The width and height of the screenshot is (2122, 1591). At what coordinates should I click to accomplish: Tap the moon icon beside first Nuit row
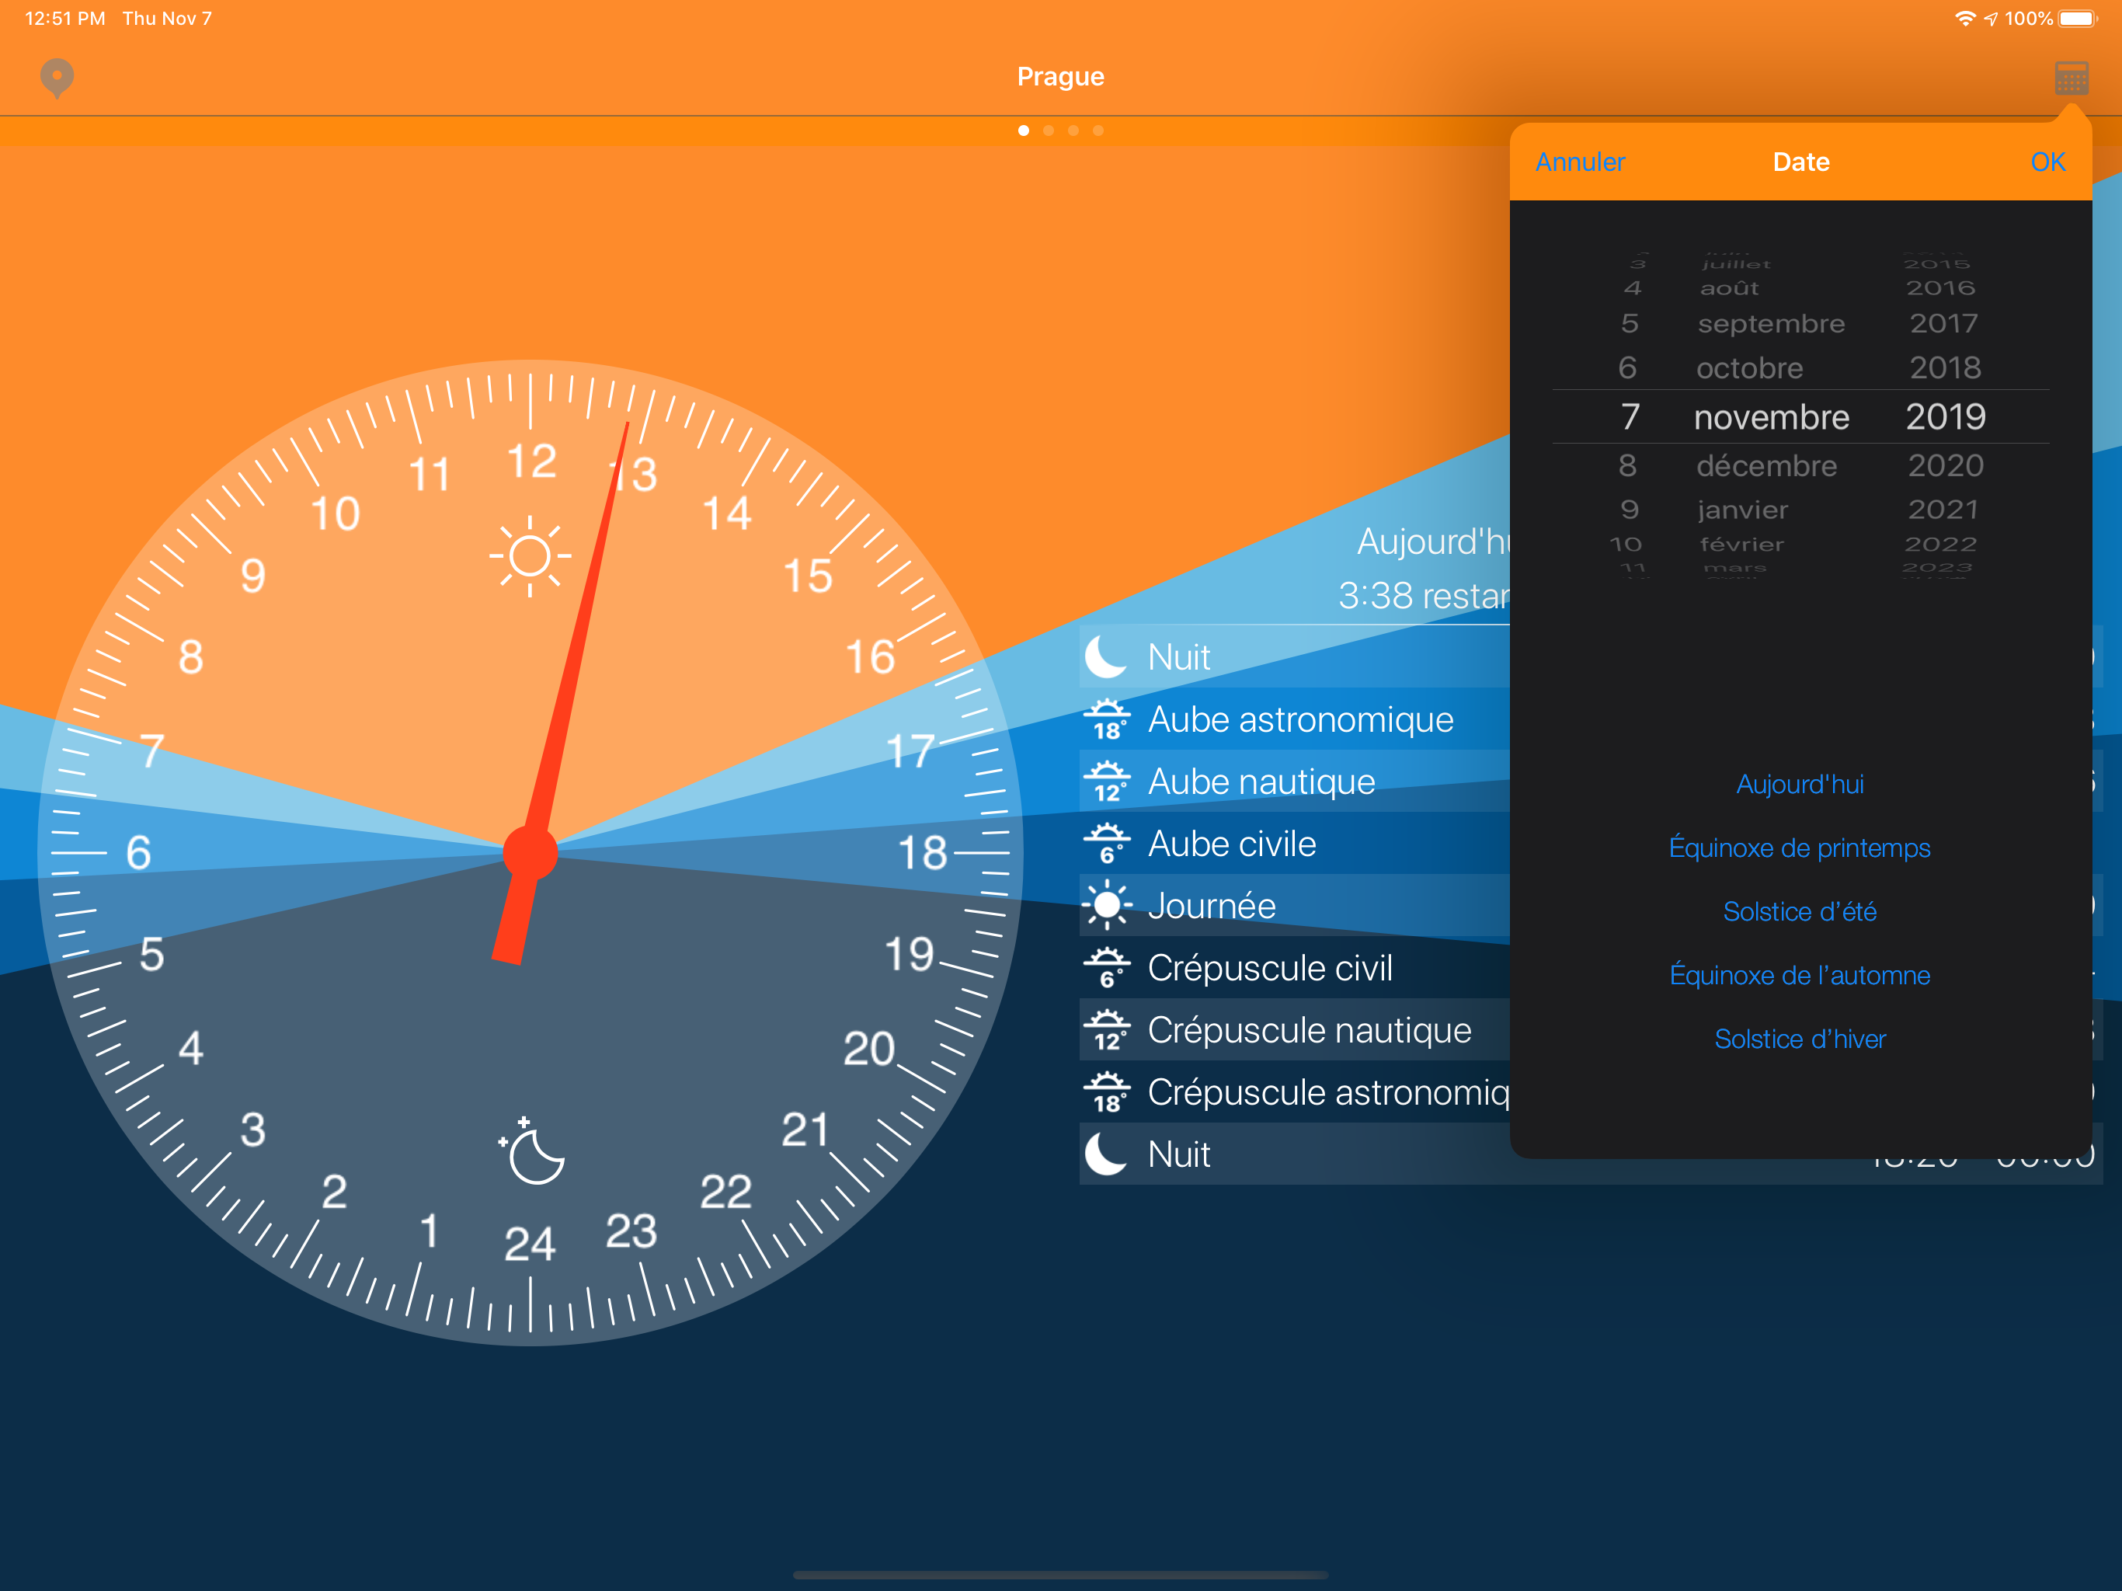1106,657
